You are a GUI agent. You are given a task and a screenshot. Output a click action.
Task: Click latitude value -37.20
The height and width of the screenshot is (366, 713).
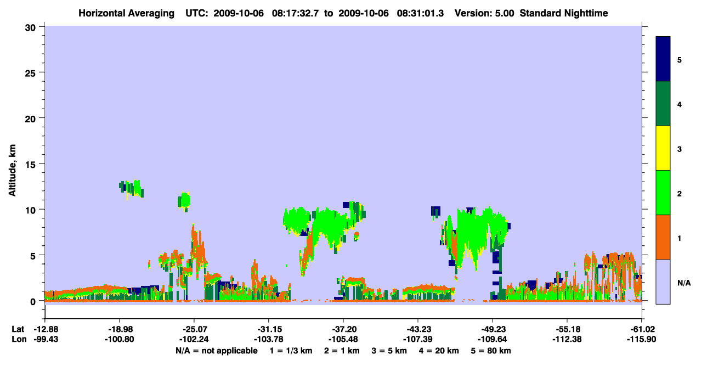343,329
